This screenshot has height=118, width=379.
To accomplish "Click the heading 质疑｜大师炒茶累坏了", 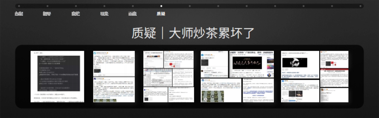I will 193,33.
